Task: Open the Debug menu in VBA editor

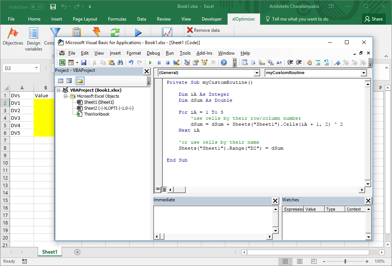Action: [x=153, y=53]
